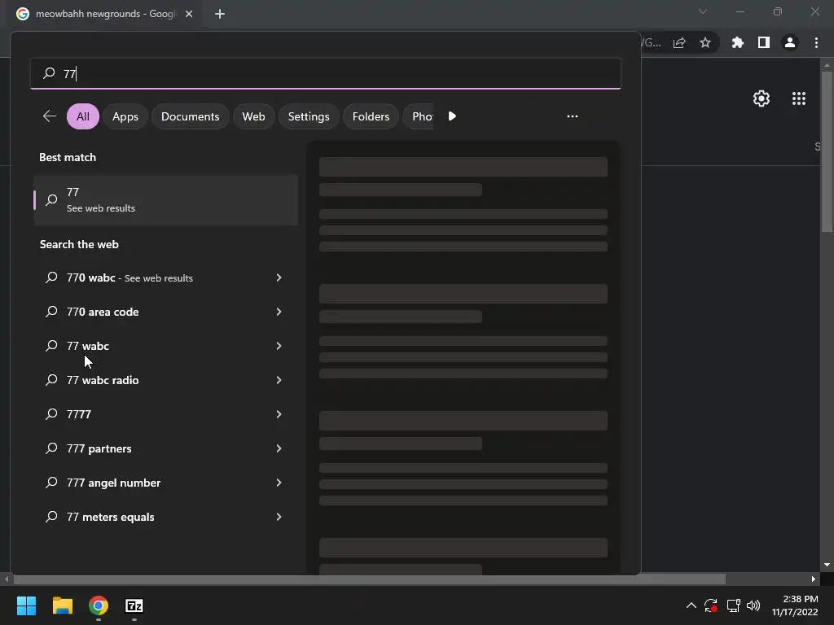Viewport: 834px width, 625px height.
Task: Select the Settings filter
Action: coord(309,116)
